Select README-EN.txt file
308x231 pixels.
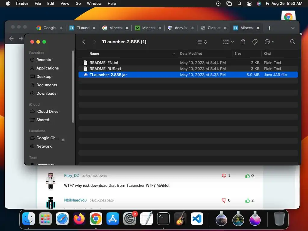coord(188,63)
